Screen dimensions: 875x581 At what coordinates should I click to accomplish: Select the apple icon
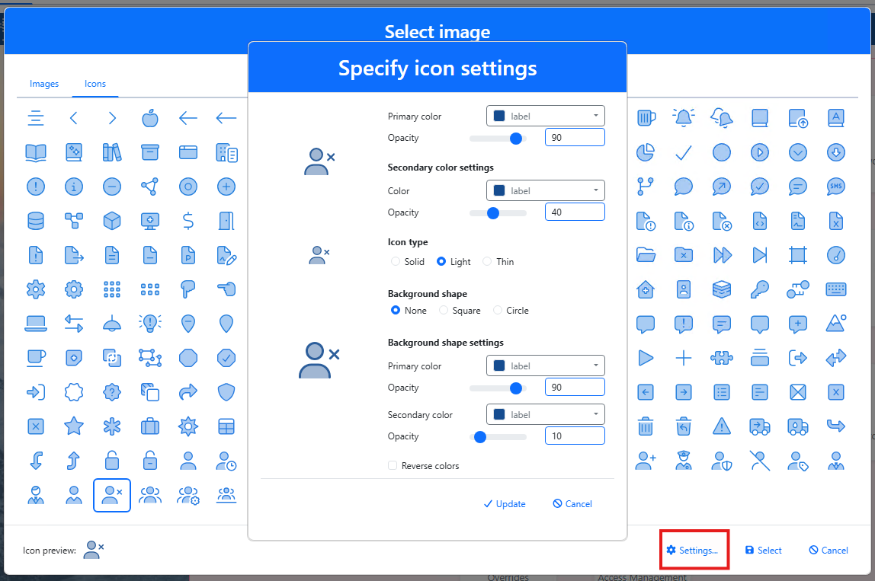point(150,118)
